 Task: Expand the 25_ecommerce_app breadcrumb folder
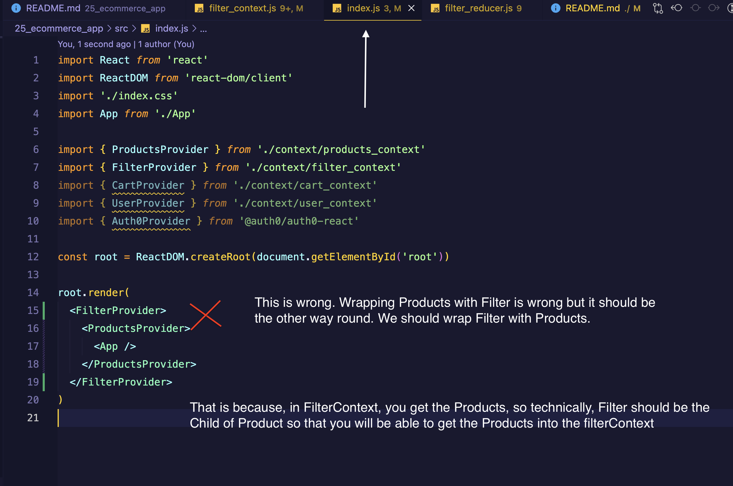coord(58,29)
